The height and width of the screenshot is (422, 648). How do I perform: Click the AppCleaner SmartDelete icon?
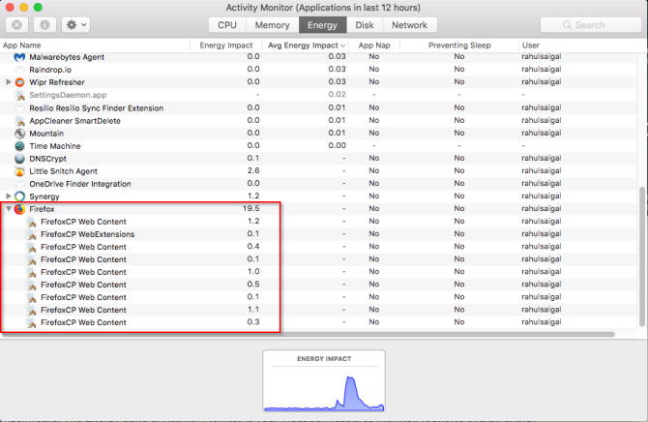click(x=19, y=121)
